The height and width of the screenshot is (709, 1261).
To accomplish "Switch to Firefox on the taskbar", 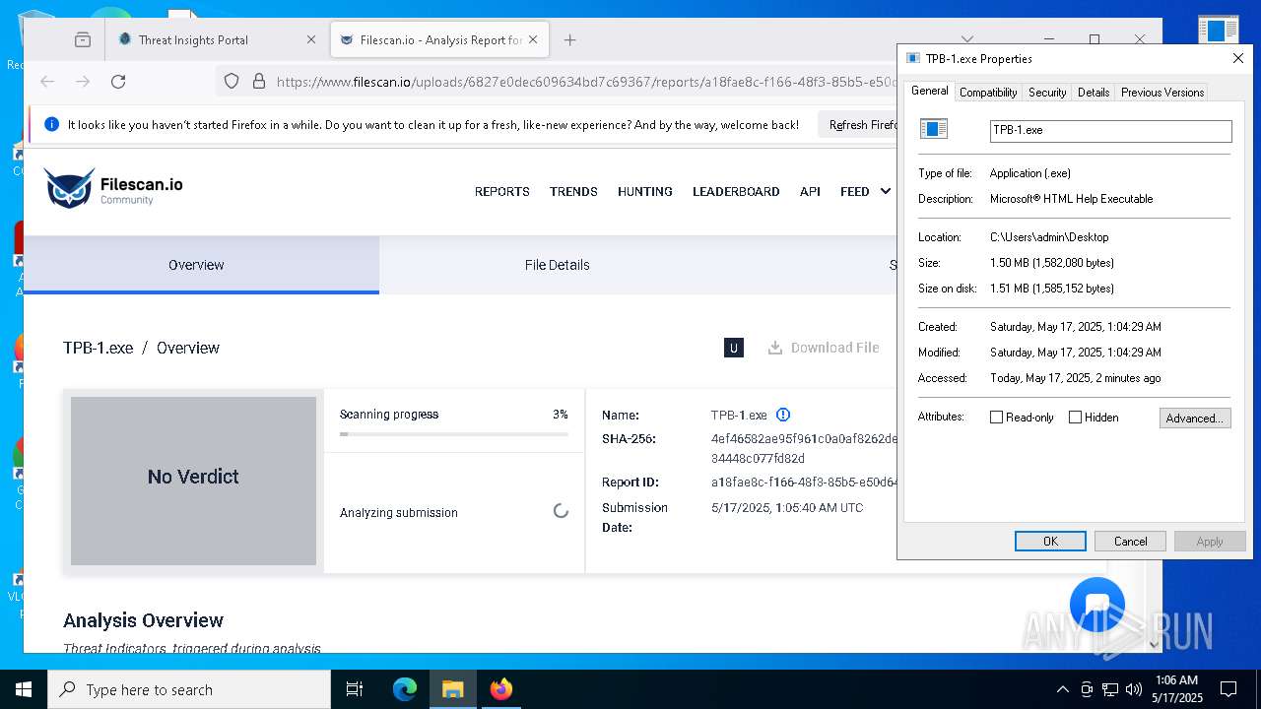I will point(500,689).
